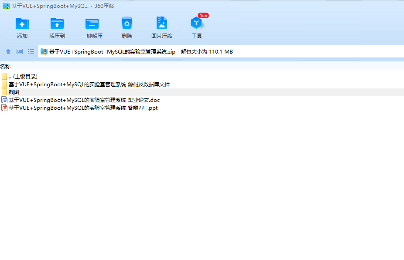This screenshot has height=260, width=404.
Task: Click the folder icon of 源码及数据库文件
Action: click(4, 84)
